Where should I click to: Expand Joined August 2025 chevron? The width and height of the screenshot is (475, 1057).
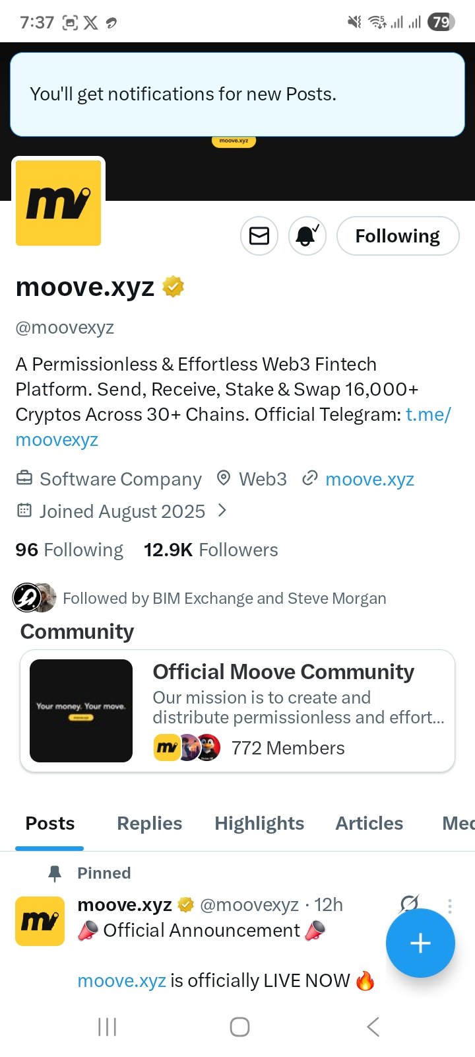pos(222,511)
